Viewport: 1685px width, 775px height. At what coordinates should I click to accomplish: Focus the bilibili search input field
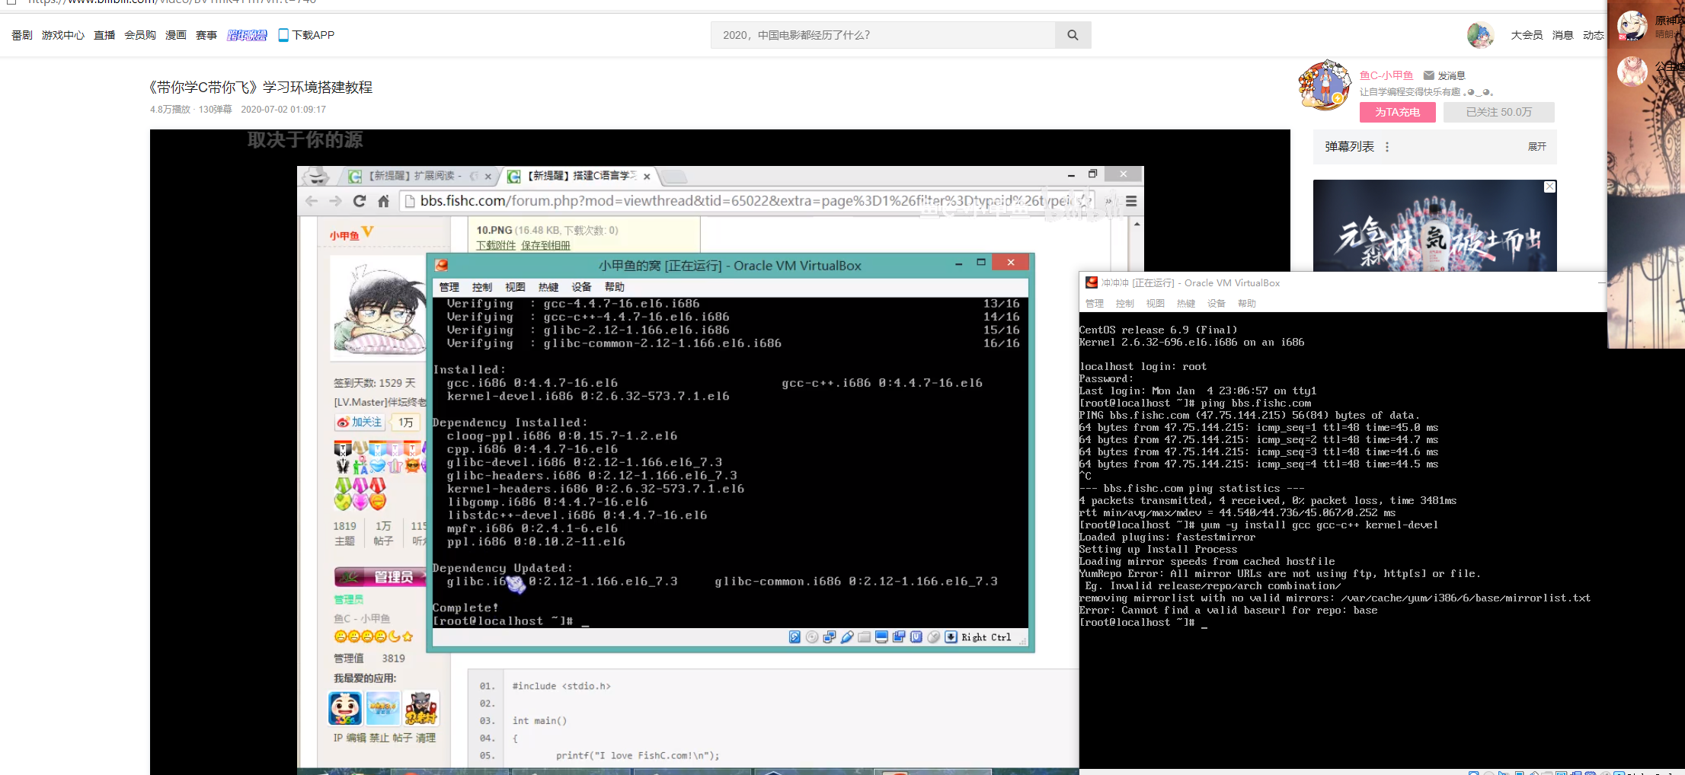(x=883, y=35)
